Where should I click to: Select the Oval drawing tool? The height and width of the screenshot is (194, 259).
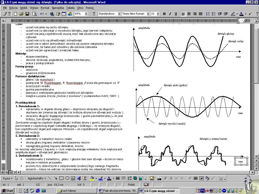click(x=67, y=178)
